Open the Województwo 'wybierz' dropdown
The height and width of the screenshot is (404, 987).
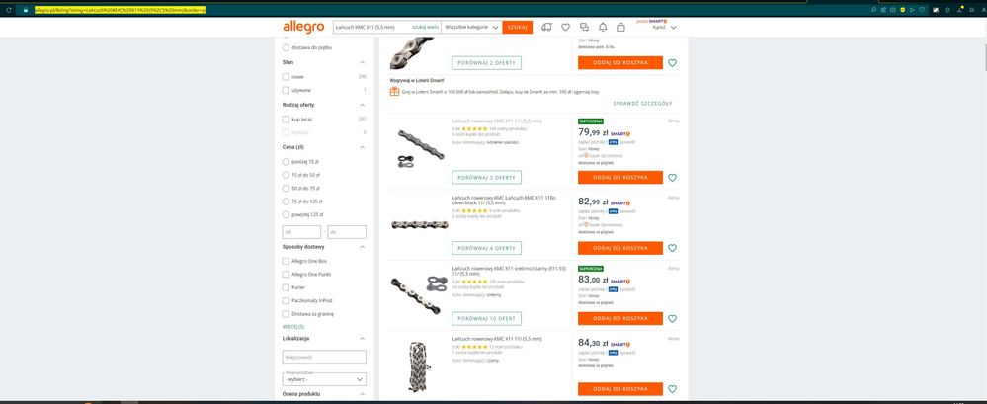324,379
